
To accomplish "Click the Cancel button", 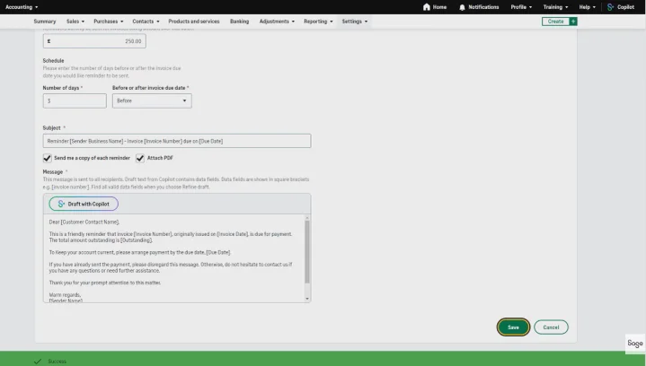I will [551, 327].
